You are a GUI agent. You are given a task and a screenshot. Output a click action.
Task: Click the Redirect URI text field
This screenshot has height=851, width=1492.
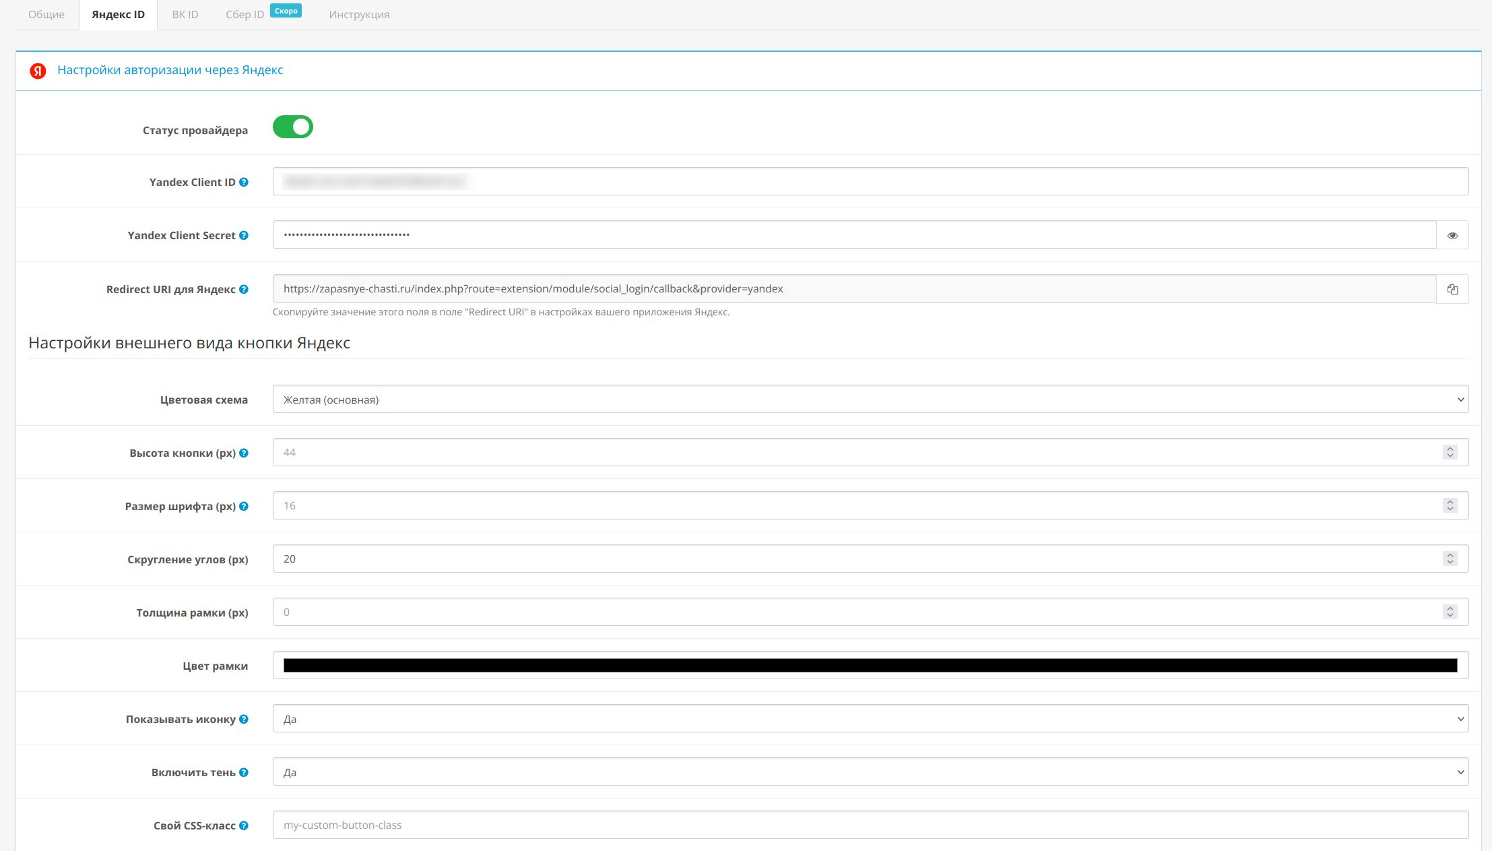click(854, 288)
